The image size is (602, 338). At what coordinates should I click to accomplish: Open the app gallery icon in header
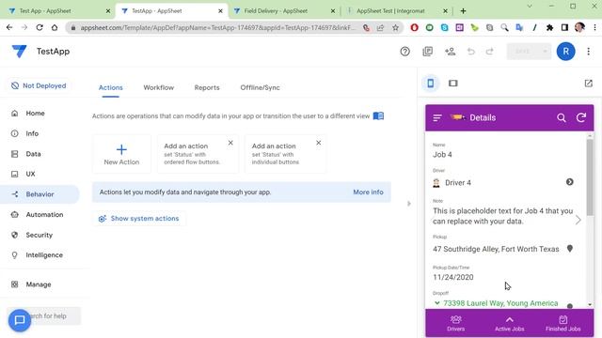427,52
